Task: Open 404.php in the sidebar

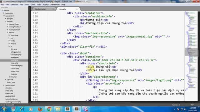Action: click(x=14, y=49)
